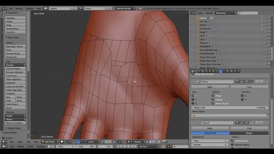Open the File menu
This screenshot has width=274, height=154.
pos(11,9)
